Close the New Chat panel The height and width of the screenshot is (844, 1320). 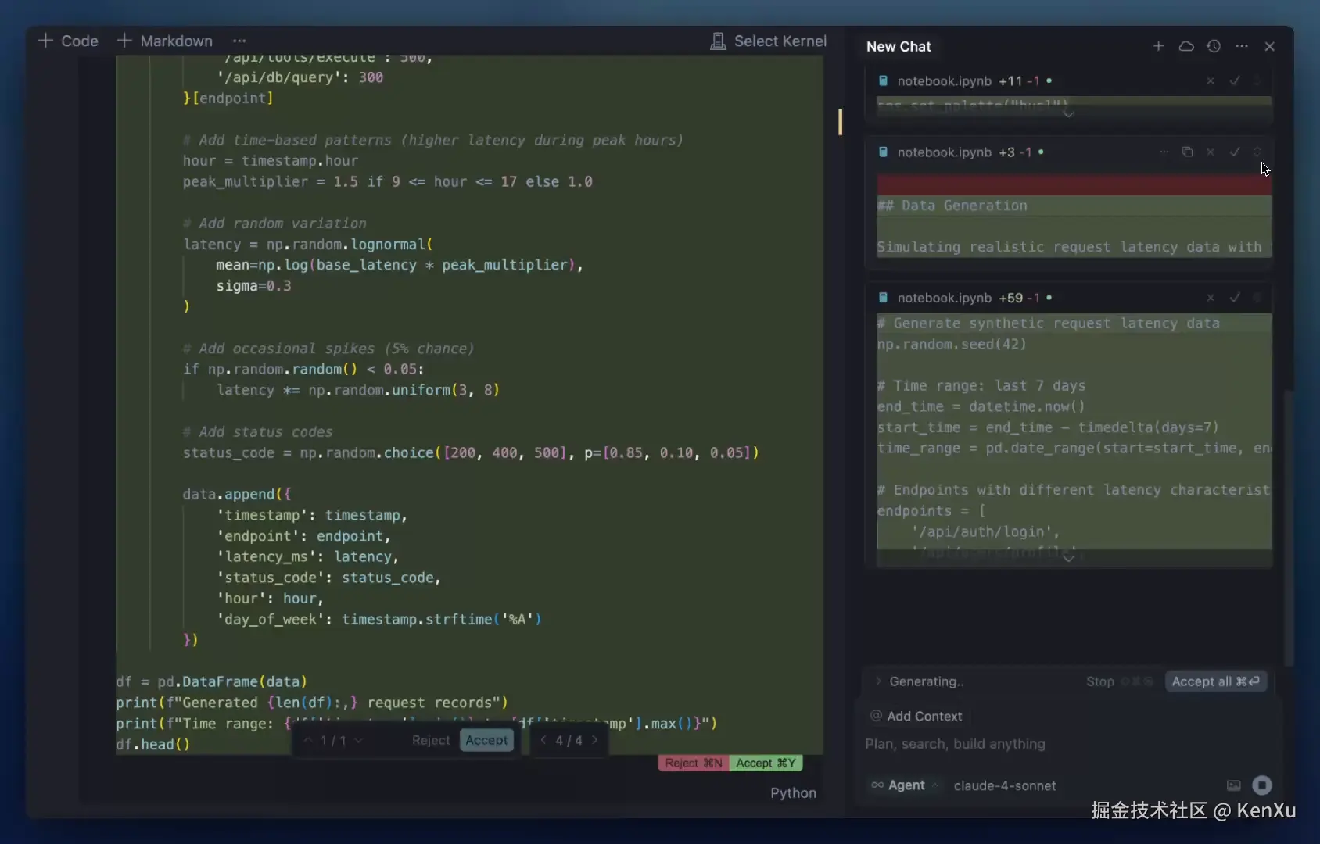click(x=1270, y=46)
